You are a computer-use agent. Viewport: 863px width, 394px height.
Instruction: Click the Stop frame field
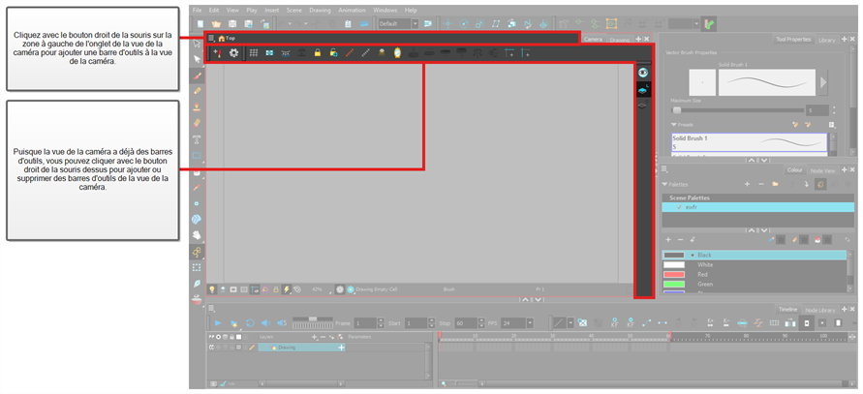pyautogui.click(x=466, y=323)
